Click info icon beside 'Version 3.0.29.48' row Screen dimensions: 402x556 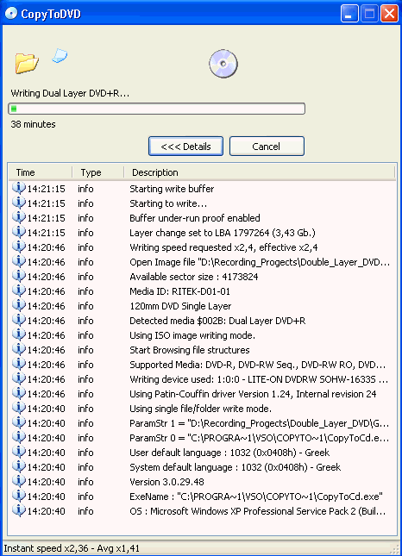click(18, 482)
